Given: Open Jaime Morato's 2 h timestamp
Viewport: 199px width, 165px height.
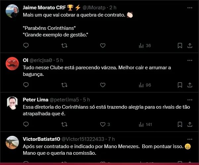Looking at the screenshot, I should coord(113,8).
